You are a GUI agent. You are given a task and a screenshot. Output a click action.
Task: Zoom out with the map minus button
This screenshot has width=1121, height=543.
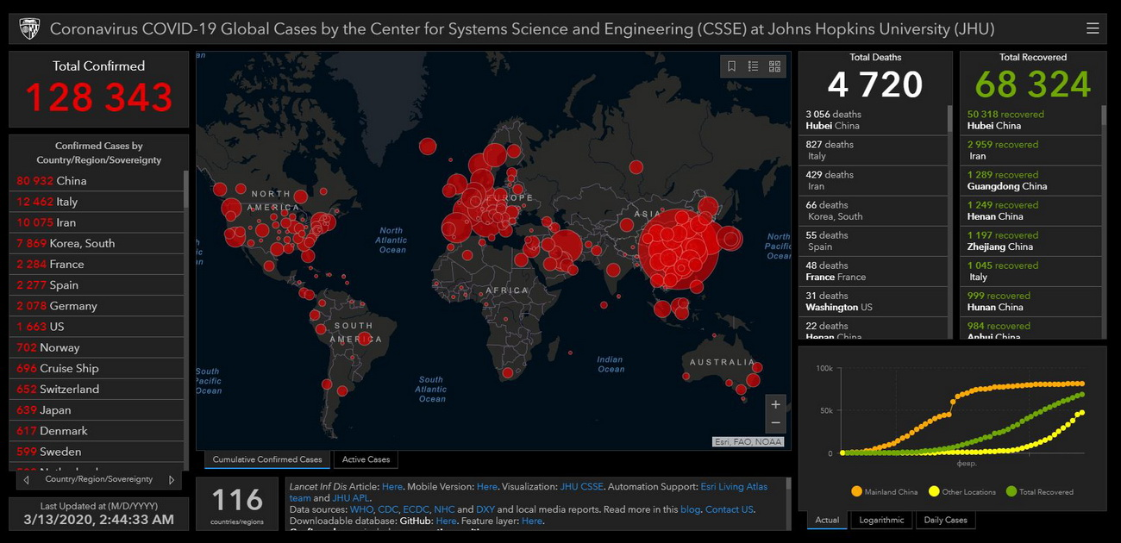pos(776,423)
